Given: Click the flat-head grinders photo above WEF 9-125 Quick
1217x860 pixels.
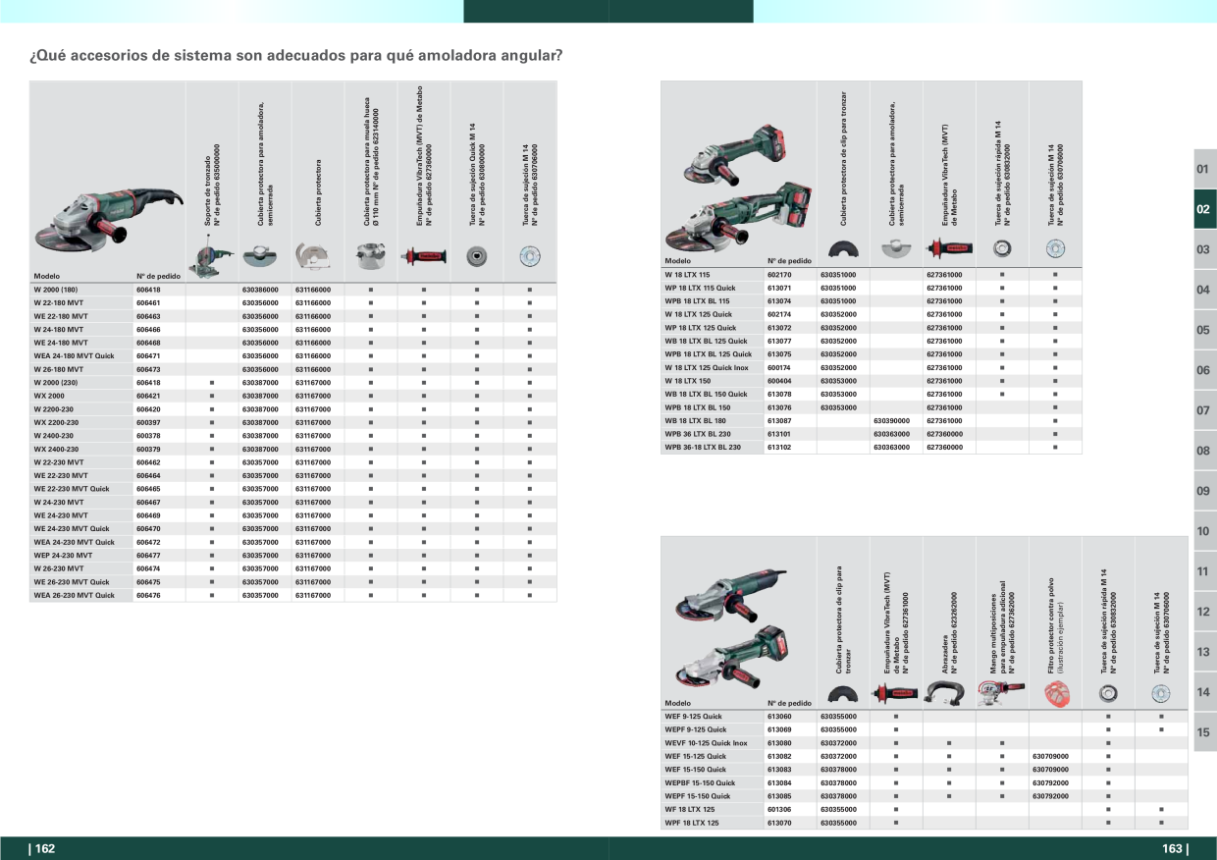Looking at the screenshot, I should pyautogui.click(x=734, y=630).
